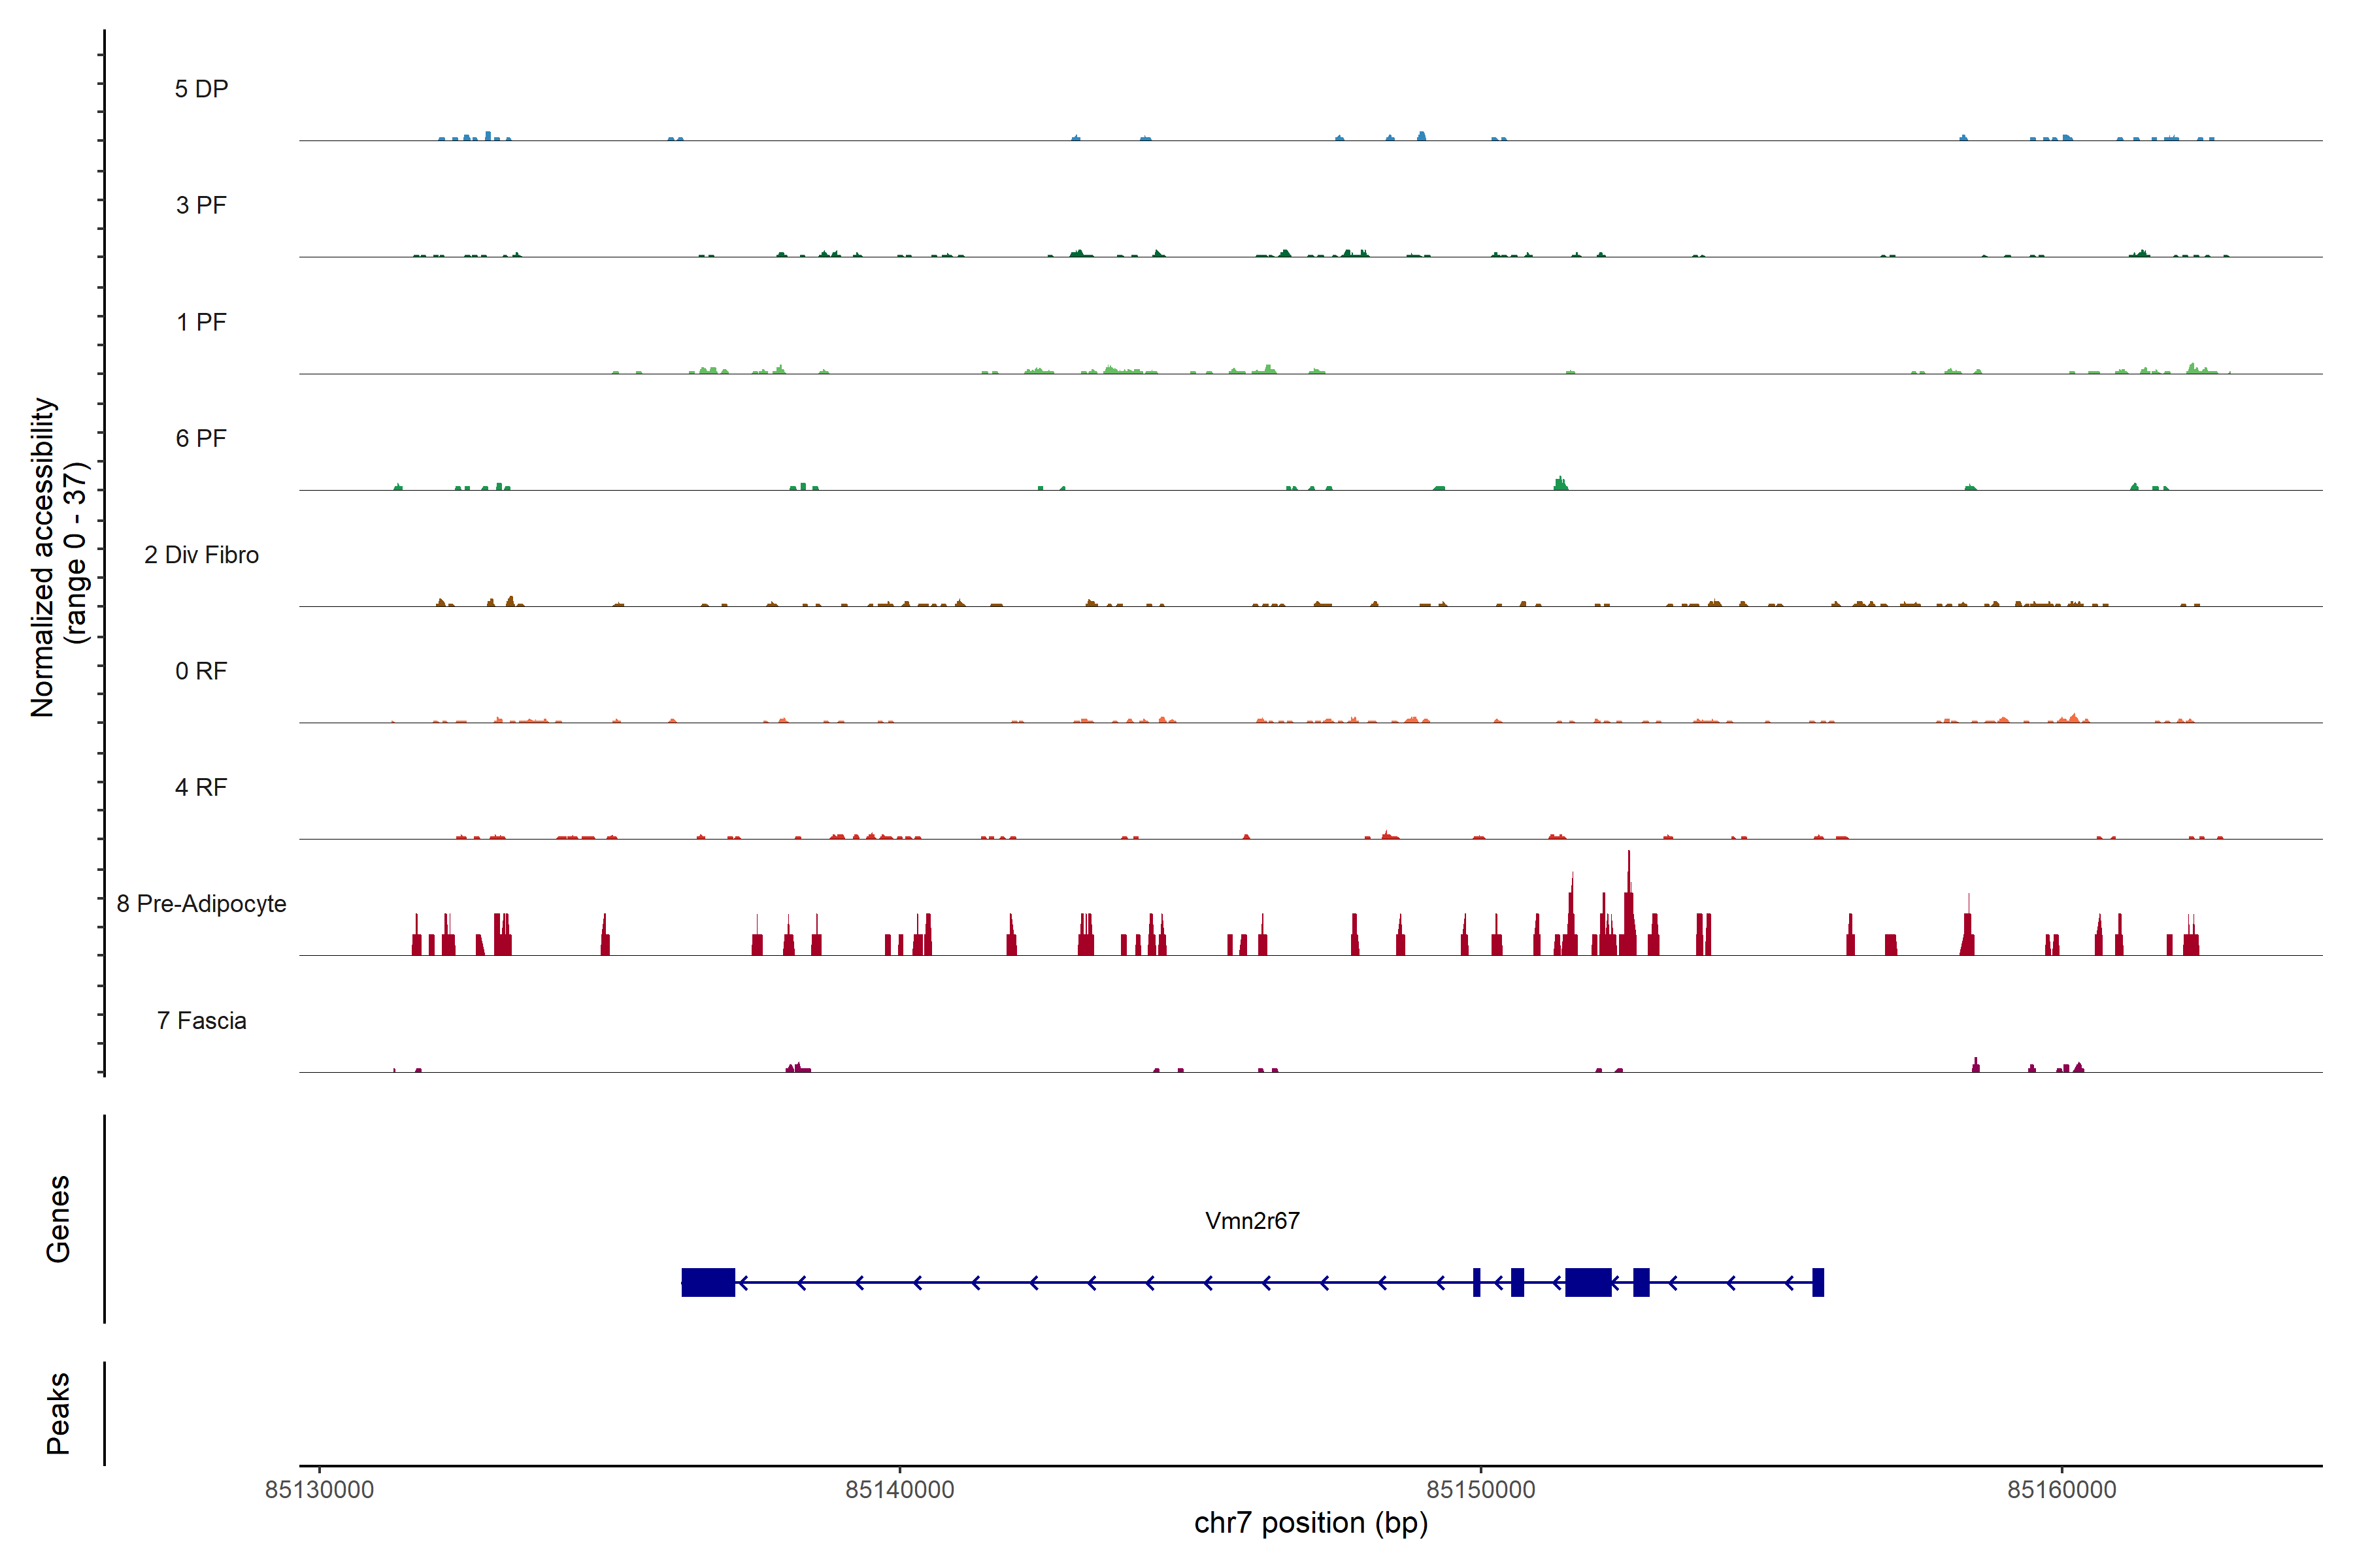The height and width of the screenshot is (1568, 2353).
Task: Click the Genes panel label
Action: pyautogui.click(x=58, y=1218)
